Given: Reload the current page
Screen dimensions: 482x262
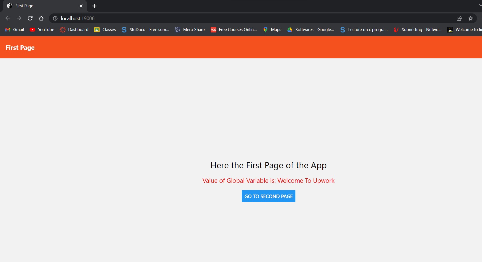Looking at the screenshot, I should point(30,18).
